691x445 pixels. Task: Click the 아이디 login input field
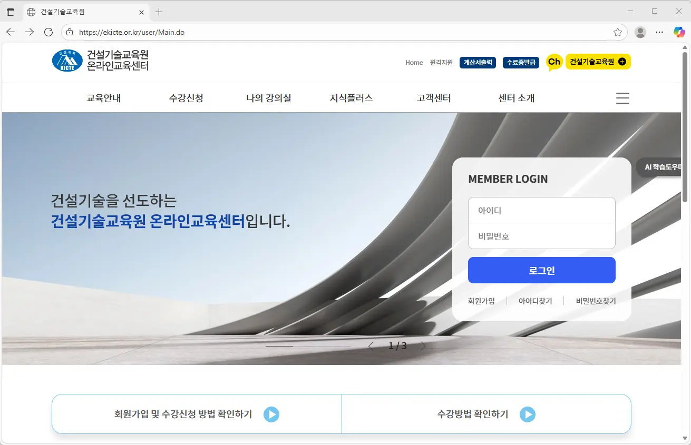[x=541, y=210]
